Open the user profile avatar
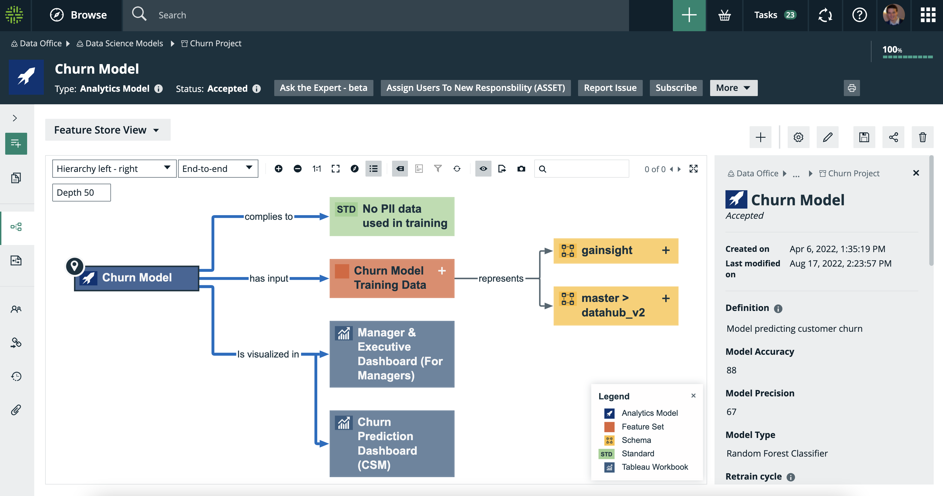The image size is (943, 496). [894, 15]
